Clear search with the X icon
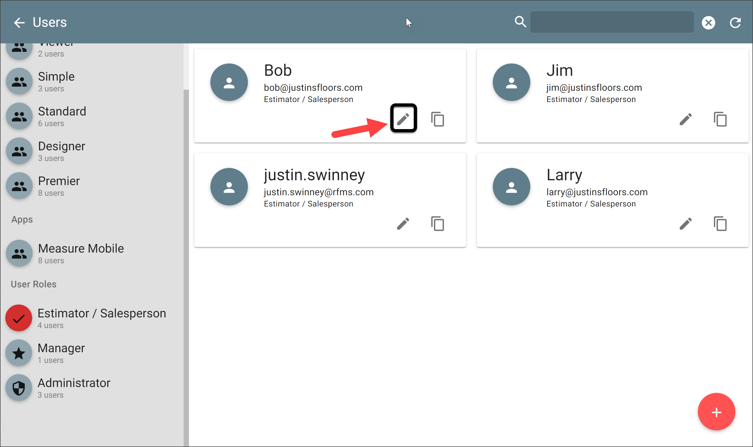Viewport: 753px width, 447px height. click(x=708, y=22)
